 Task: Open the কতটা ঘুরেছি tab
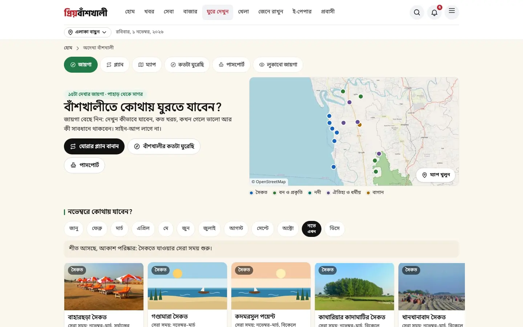pyautogui.click(x=187, y=65)
